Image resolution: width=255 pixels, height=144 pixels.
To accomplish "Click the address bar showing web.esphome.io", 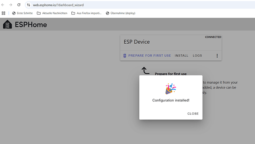I will (140, 5).
